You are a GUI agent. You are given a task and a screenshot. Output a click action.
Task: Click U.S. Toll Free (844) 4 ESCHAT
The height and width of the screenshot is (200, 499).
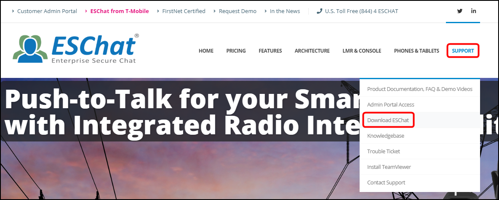pos(361,11)
